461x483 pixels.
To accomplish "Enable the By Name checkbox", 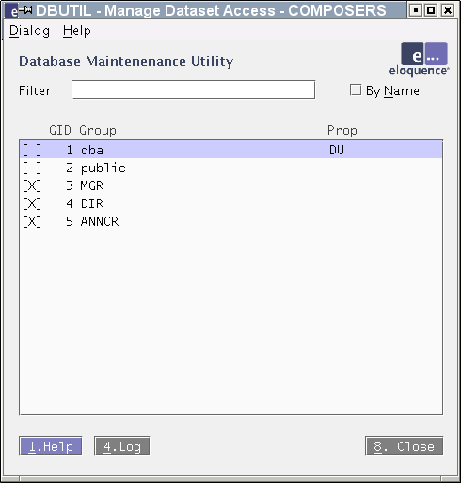I will pyautogui.click(x=356, y=89).
